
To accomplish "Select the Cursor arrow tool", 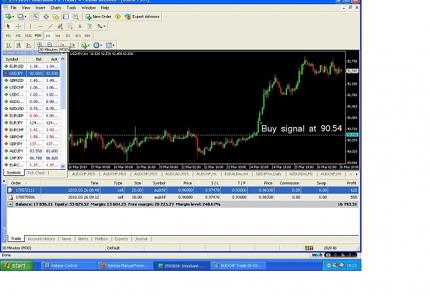I will point(8,26).
